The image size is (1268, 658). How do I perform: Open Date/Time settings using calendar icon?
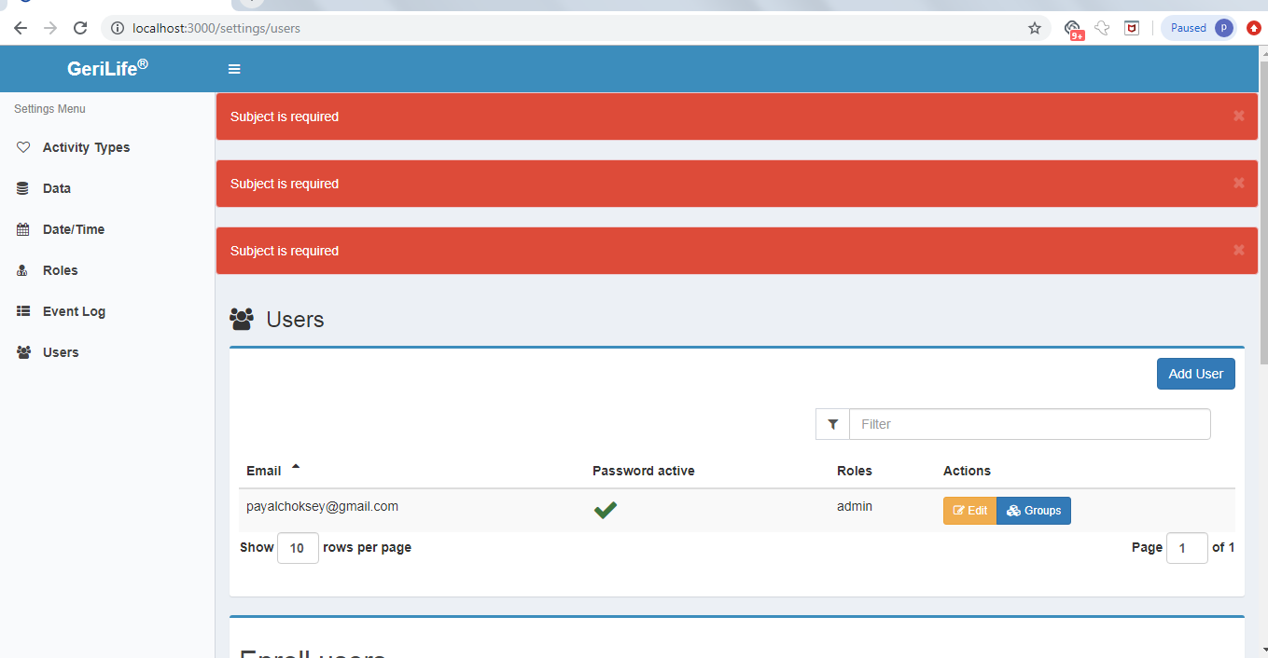pyautogui.click(x=22, y=228)
